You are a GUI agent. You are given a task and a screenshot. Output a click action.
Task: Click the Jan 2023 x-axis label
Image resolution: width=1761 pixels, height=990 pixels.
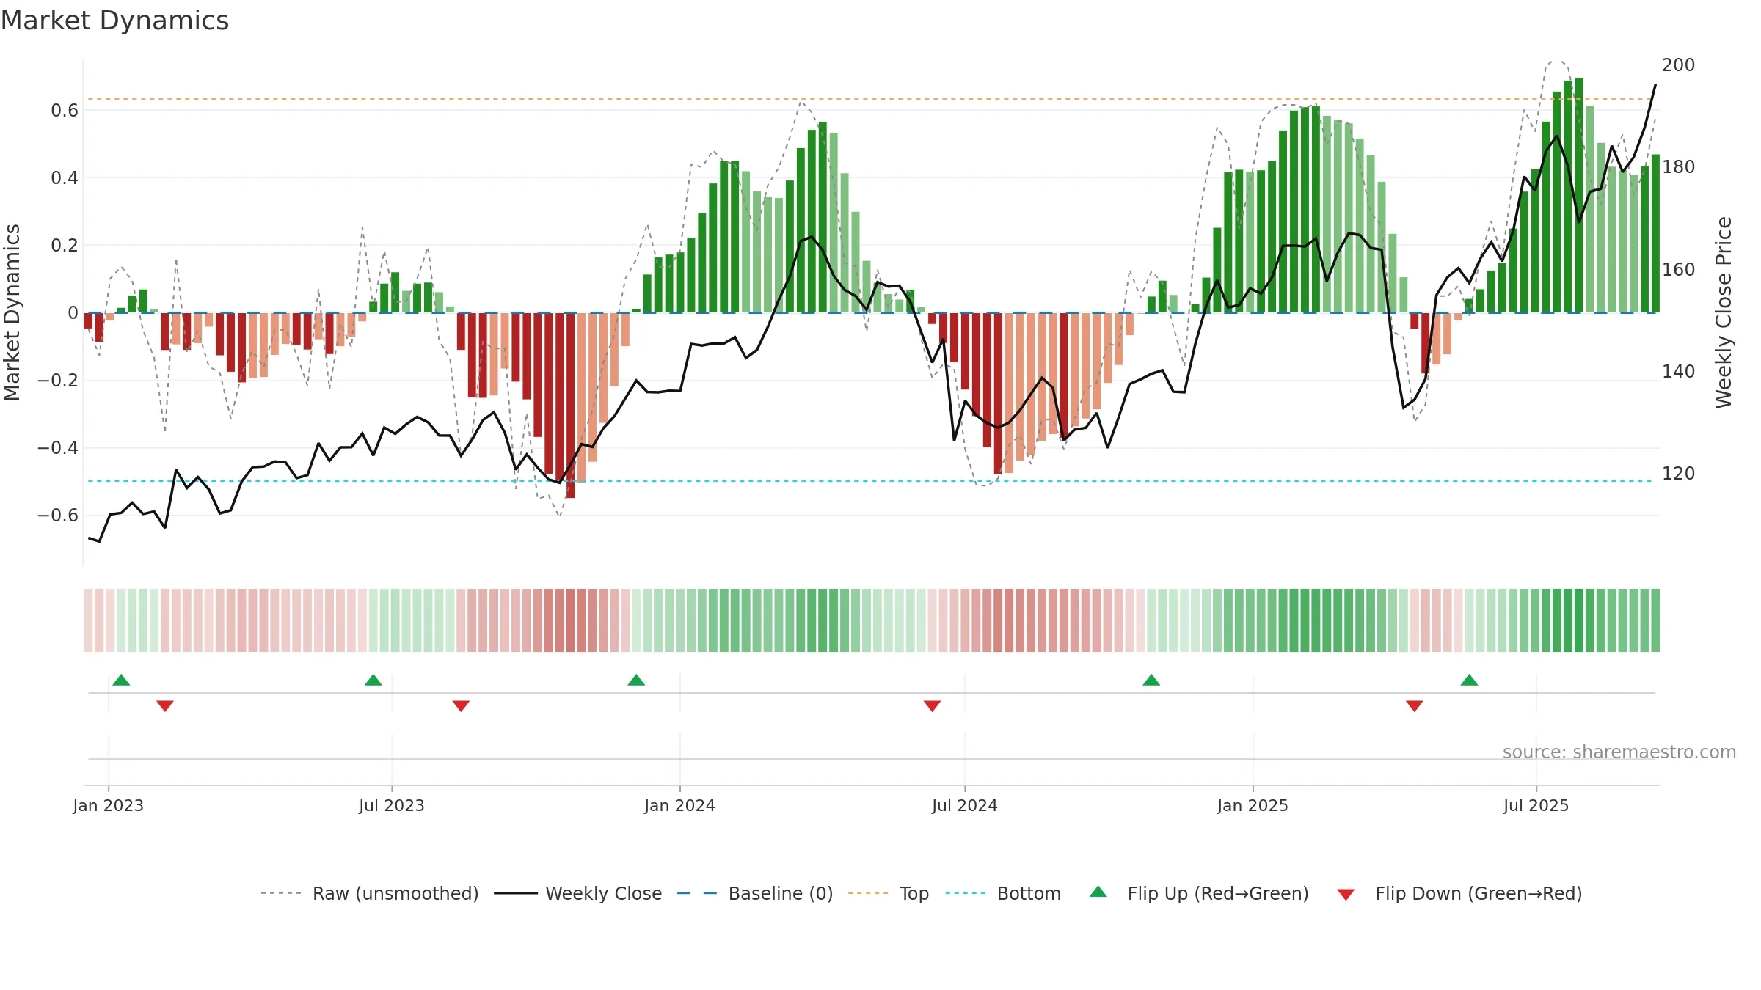[x=109, y=805]
